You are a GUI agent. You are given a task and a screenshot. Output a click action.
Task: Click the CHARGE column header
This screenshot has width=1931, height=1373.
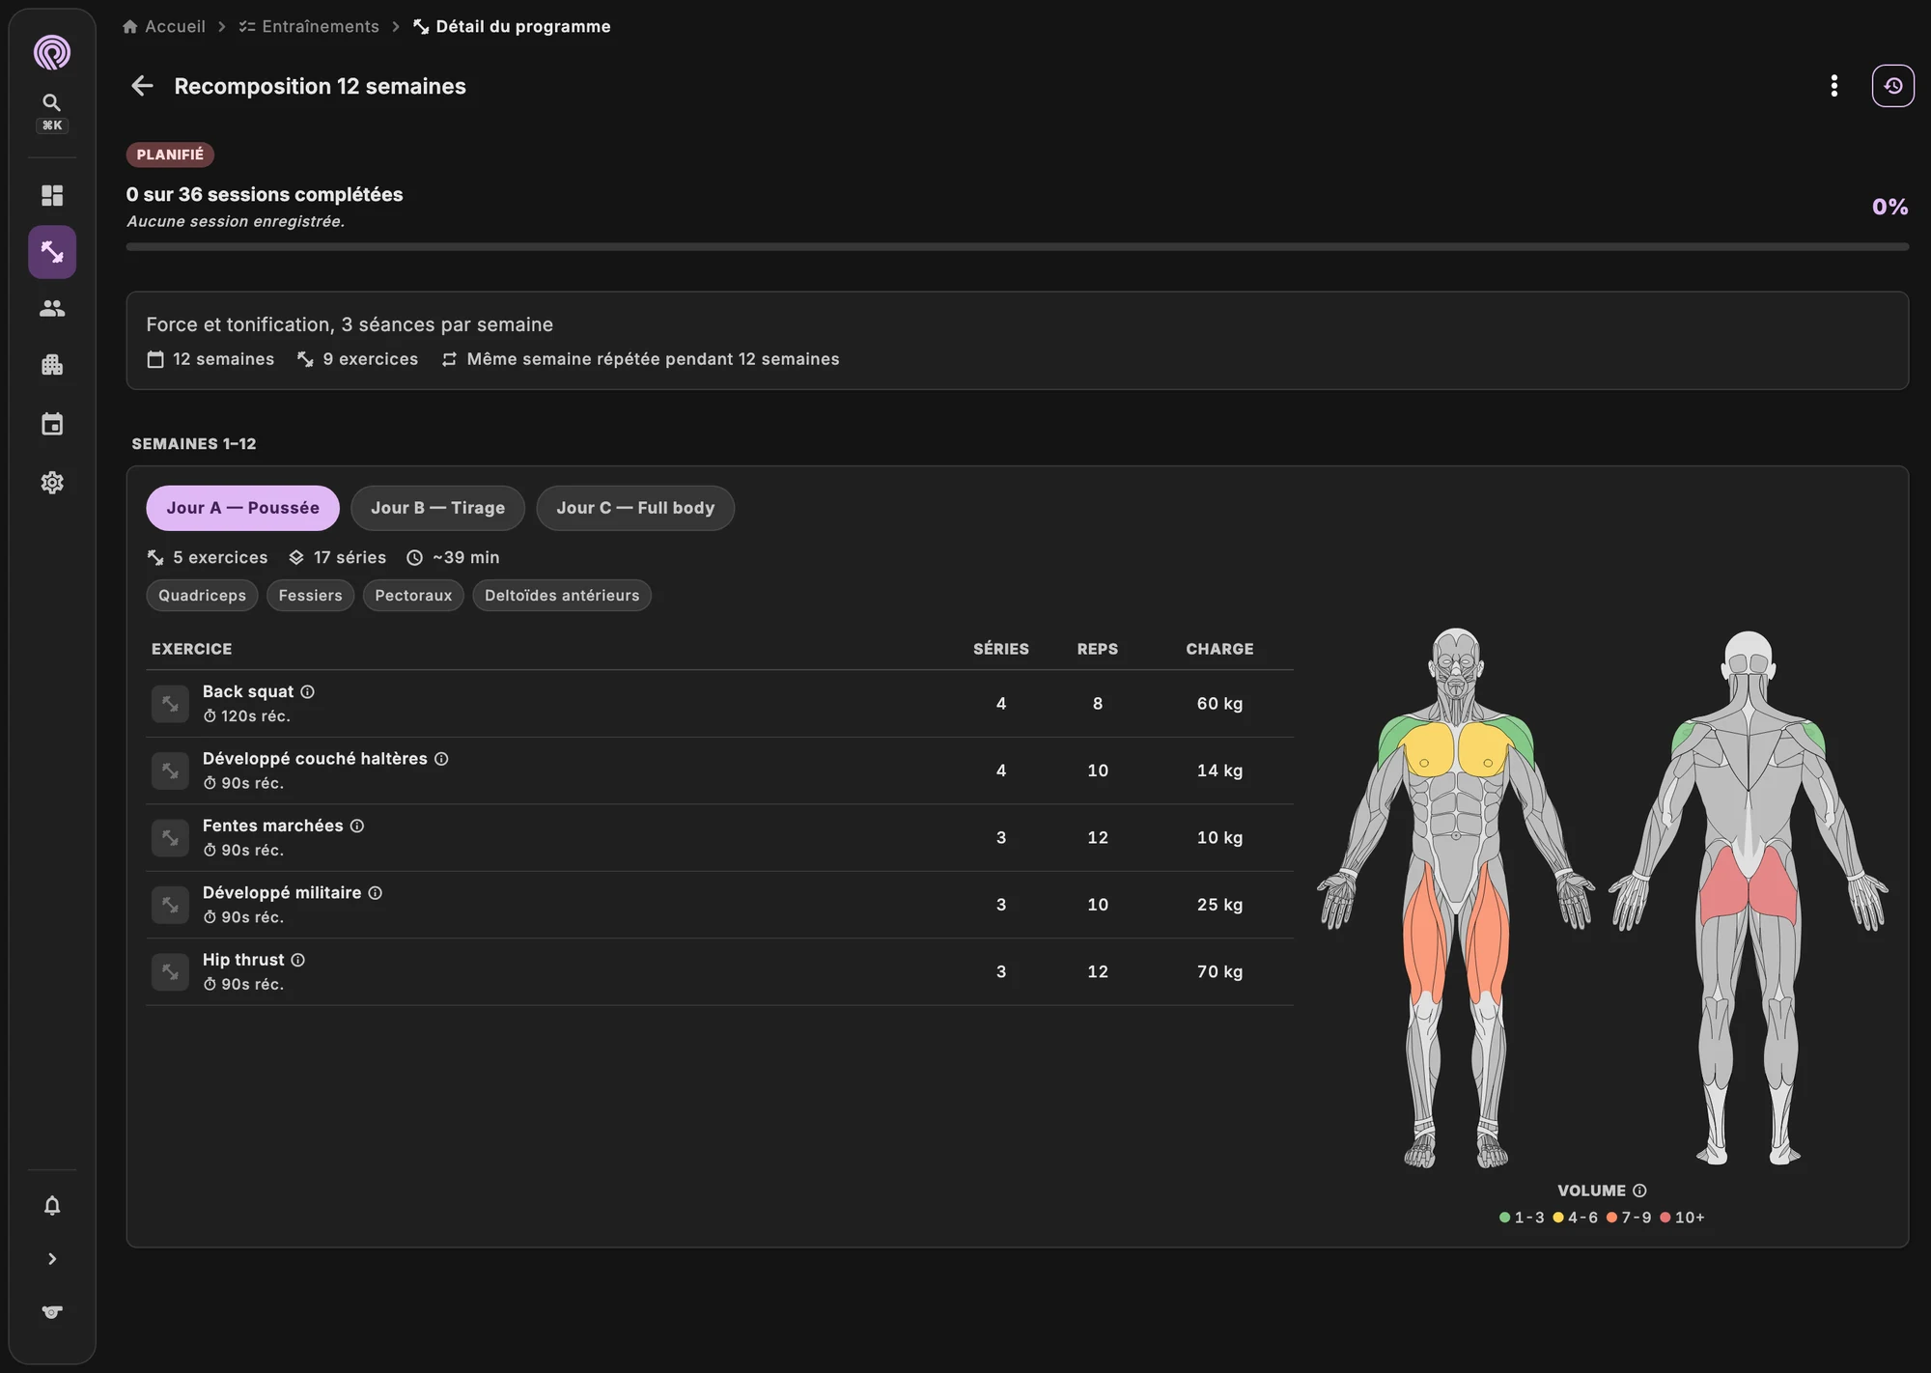tap(1219, 649)
